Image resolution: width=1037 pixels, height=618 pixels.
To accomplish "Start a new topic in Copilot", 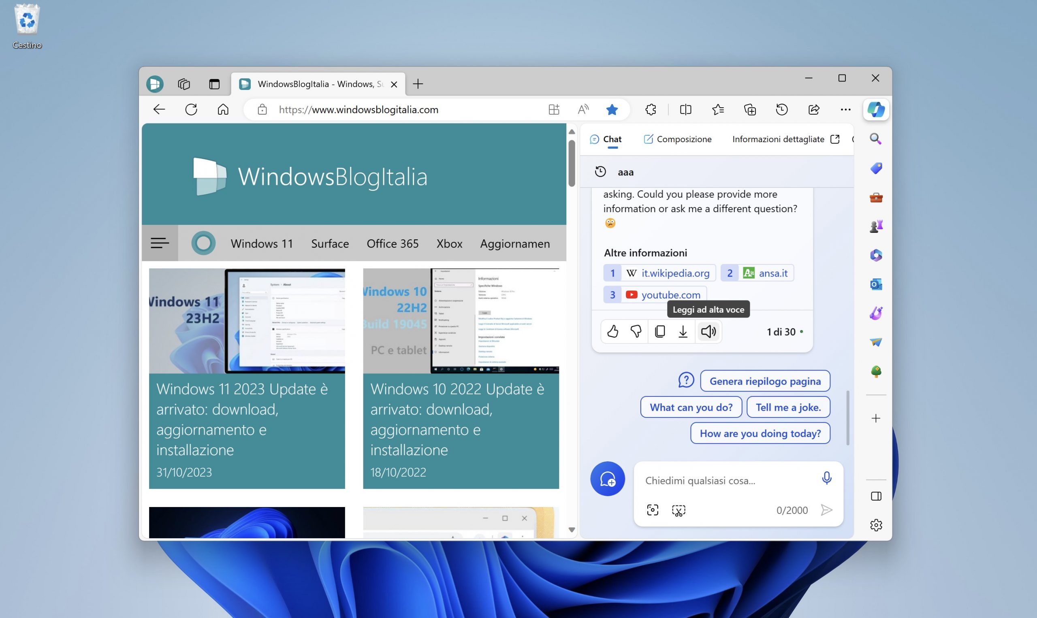I will coord(608,479).
